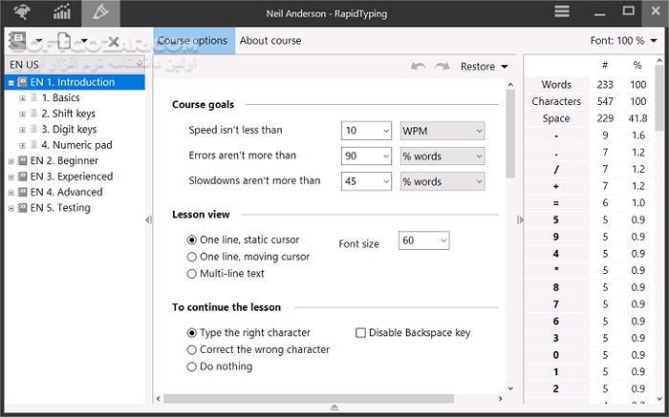Switch to the About course tab
This screenshot has height=417, width=669.
[x=270, y=41]
